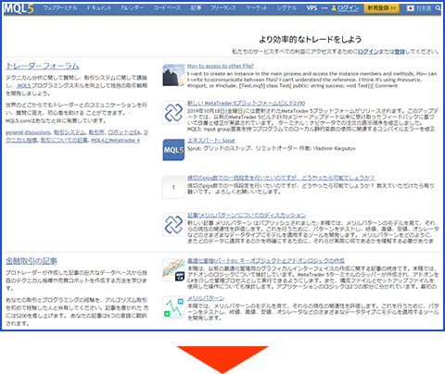Image resolution: width=445 pixels, height=374 pixels.
Task: Click the Japan flag language icon
Action: 411,8
